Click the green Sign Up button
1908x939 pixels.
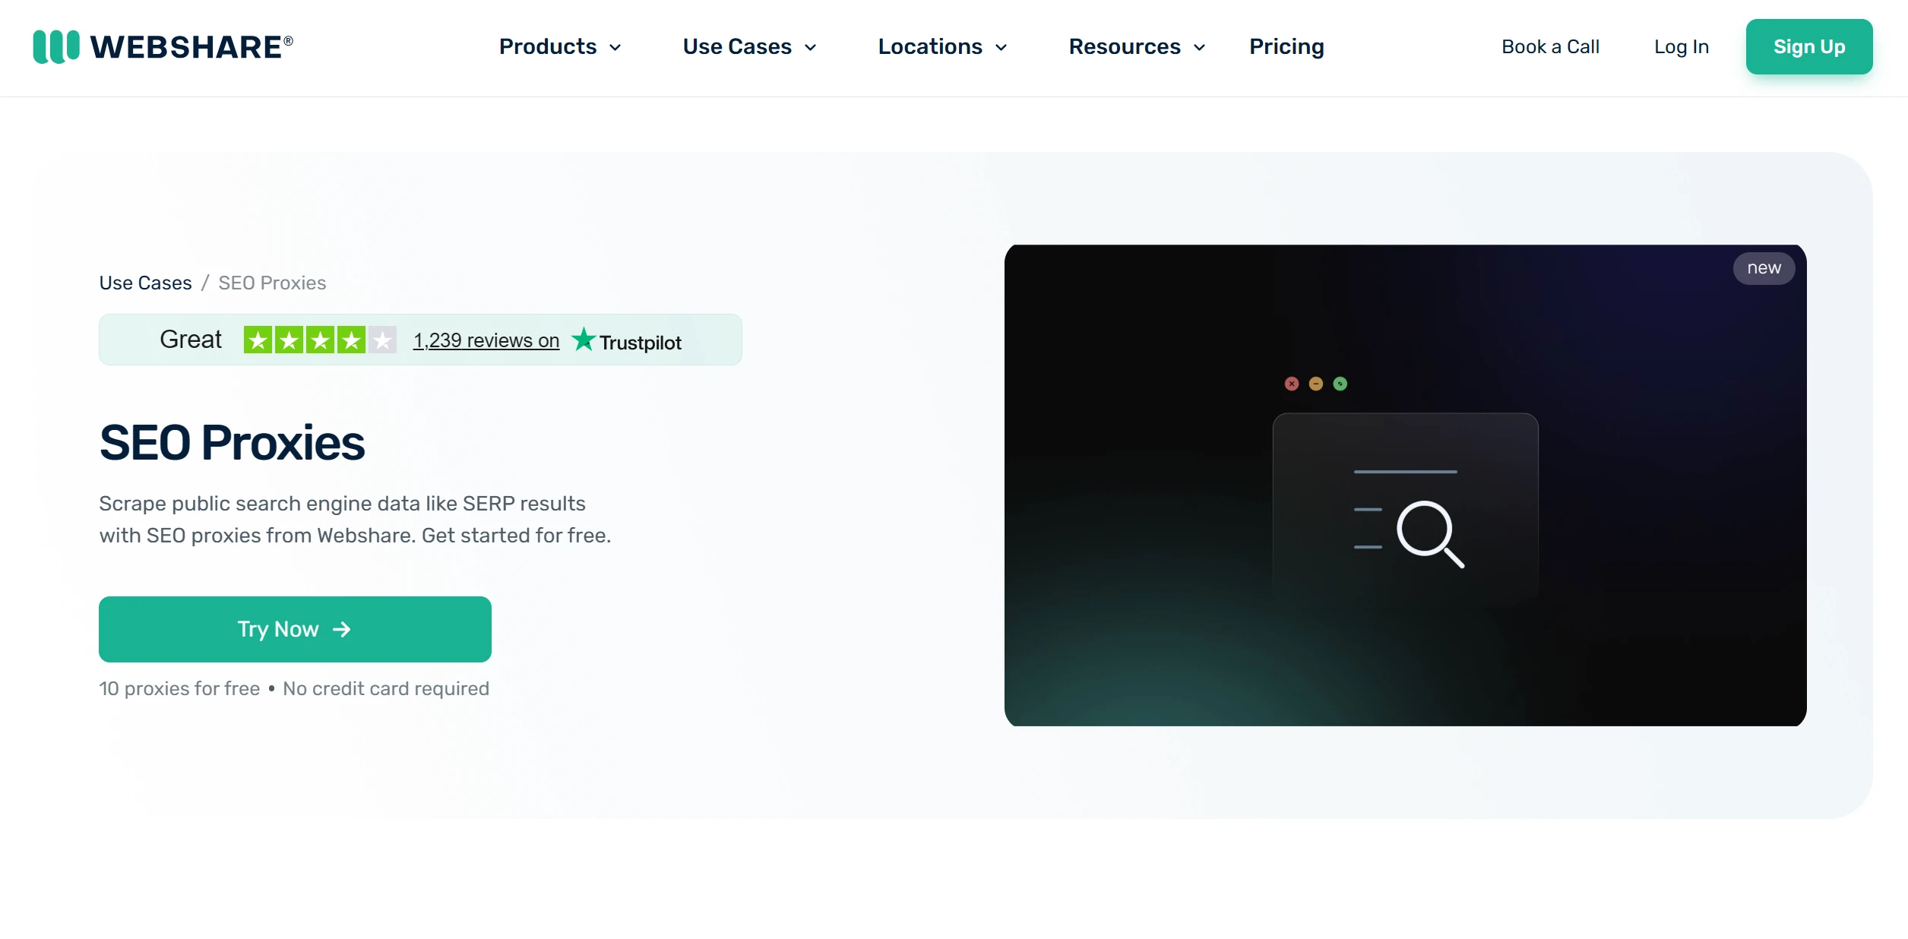pos(1809,47)
